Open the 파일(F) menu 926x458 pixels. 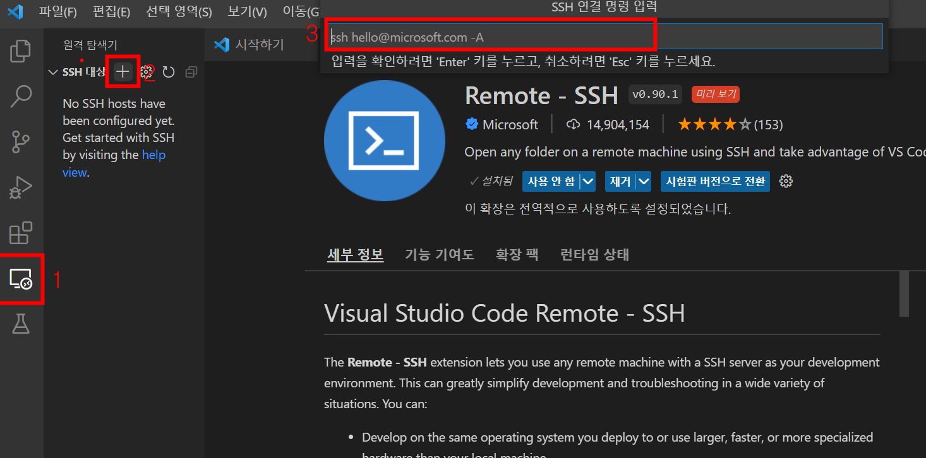tap(57, 11)
